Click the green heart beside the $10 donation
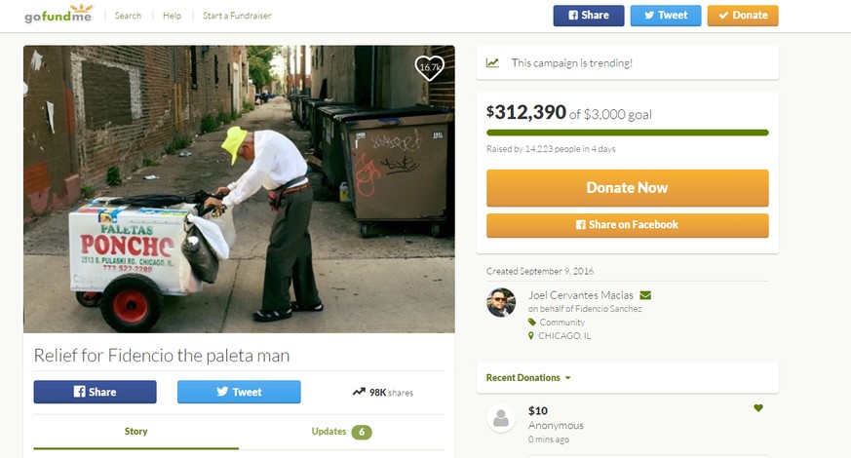Image resolution: width=851 pixels, height=458 pixels. (758, 408)
